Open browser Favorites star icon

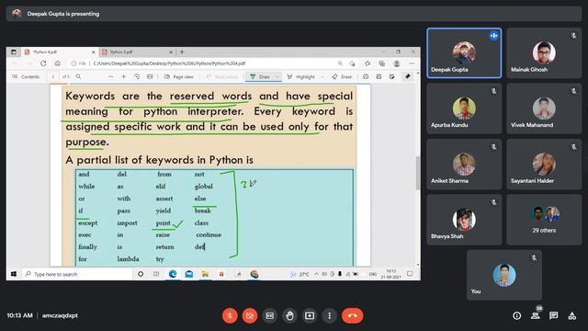367,63
